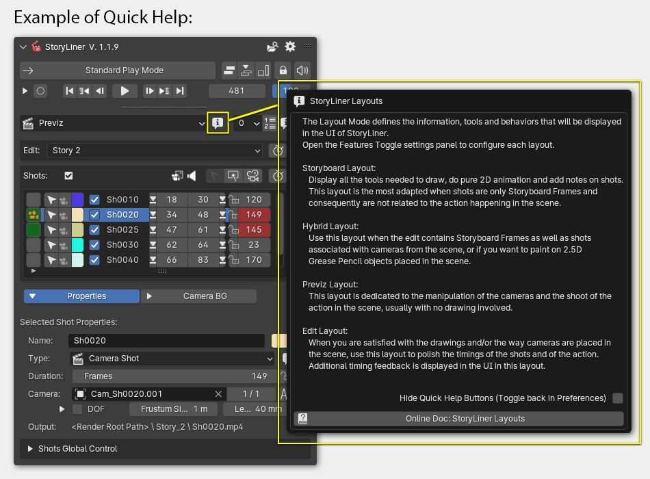Click the Standard Play Mode button

point(118,70)
